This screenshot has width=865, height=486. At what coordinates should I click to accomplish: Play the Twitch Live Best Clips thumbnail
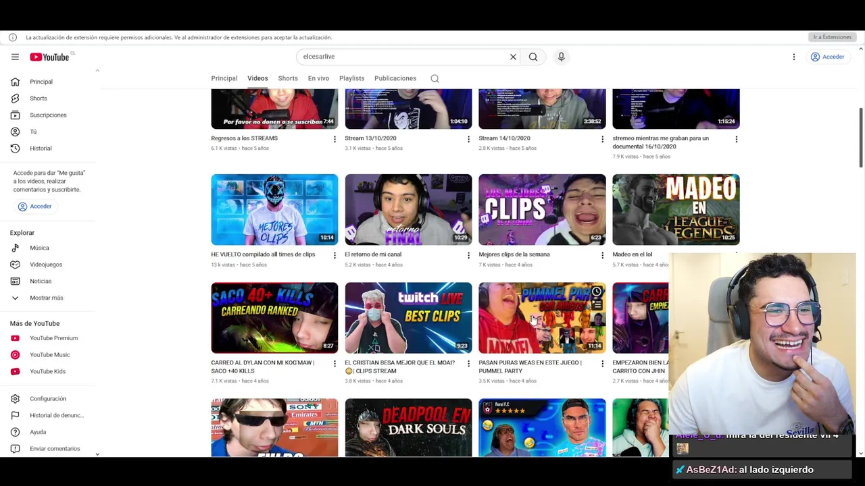pos(408,318)
